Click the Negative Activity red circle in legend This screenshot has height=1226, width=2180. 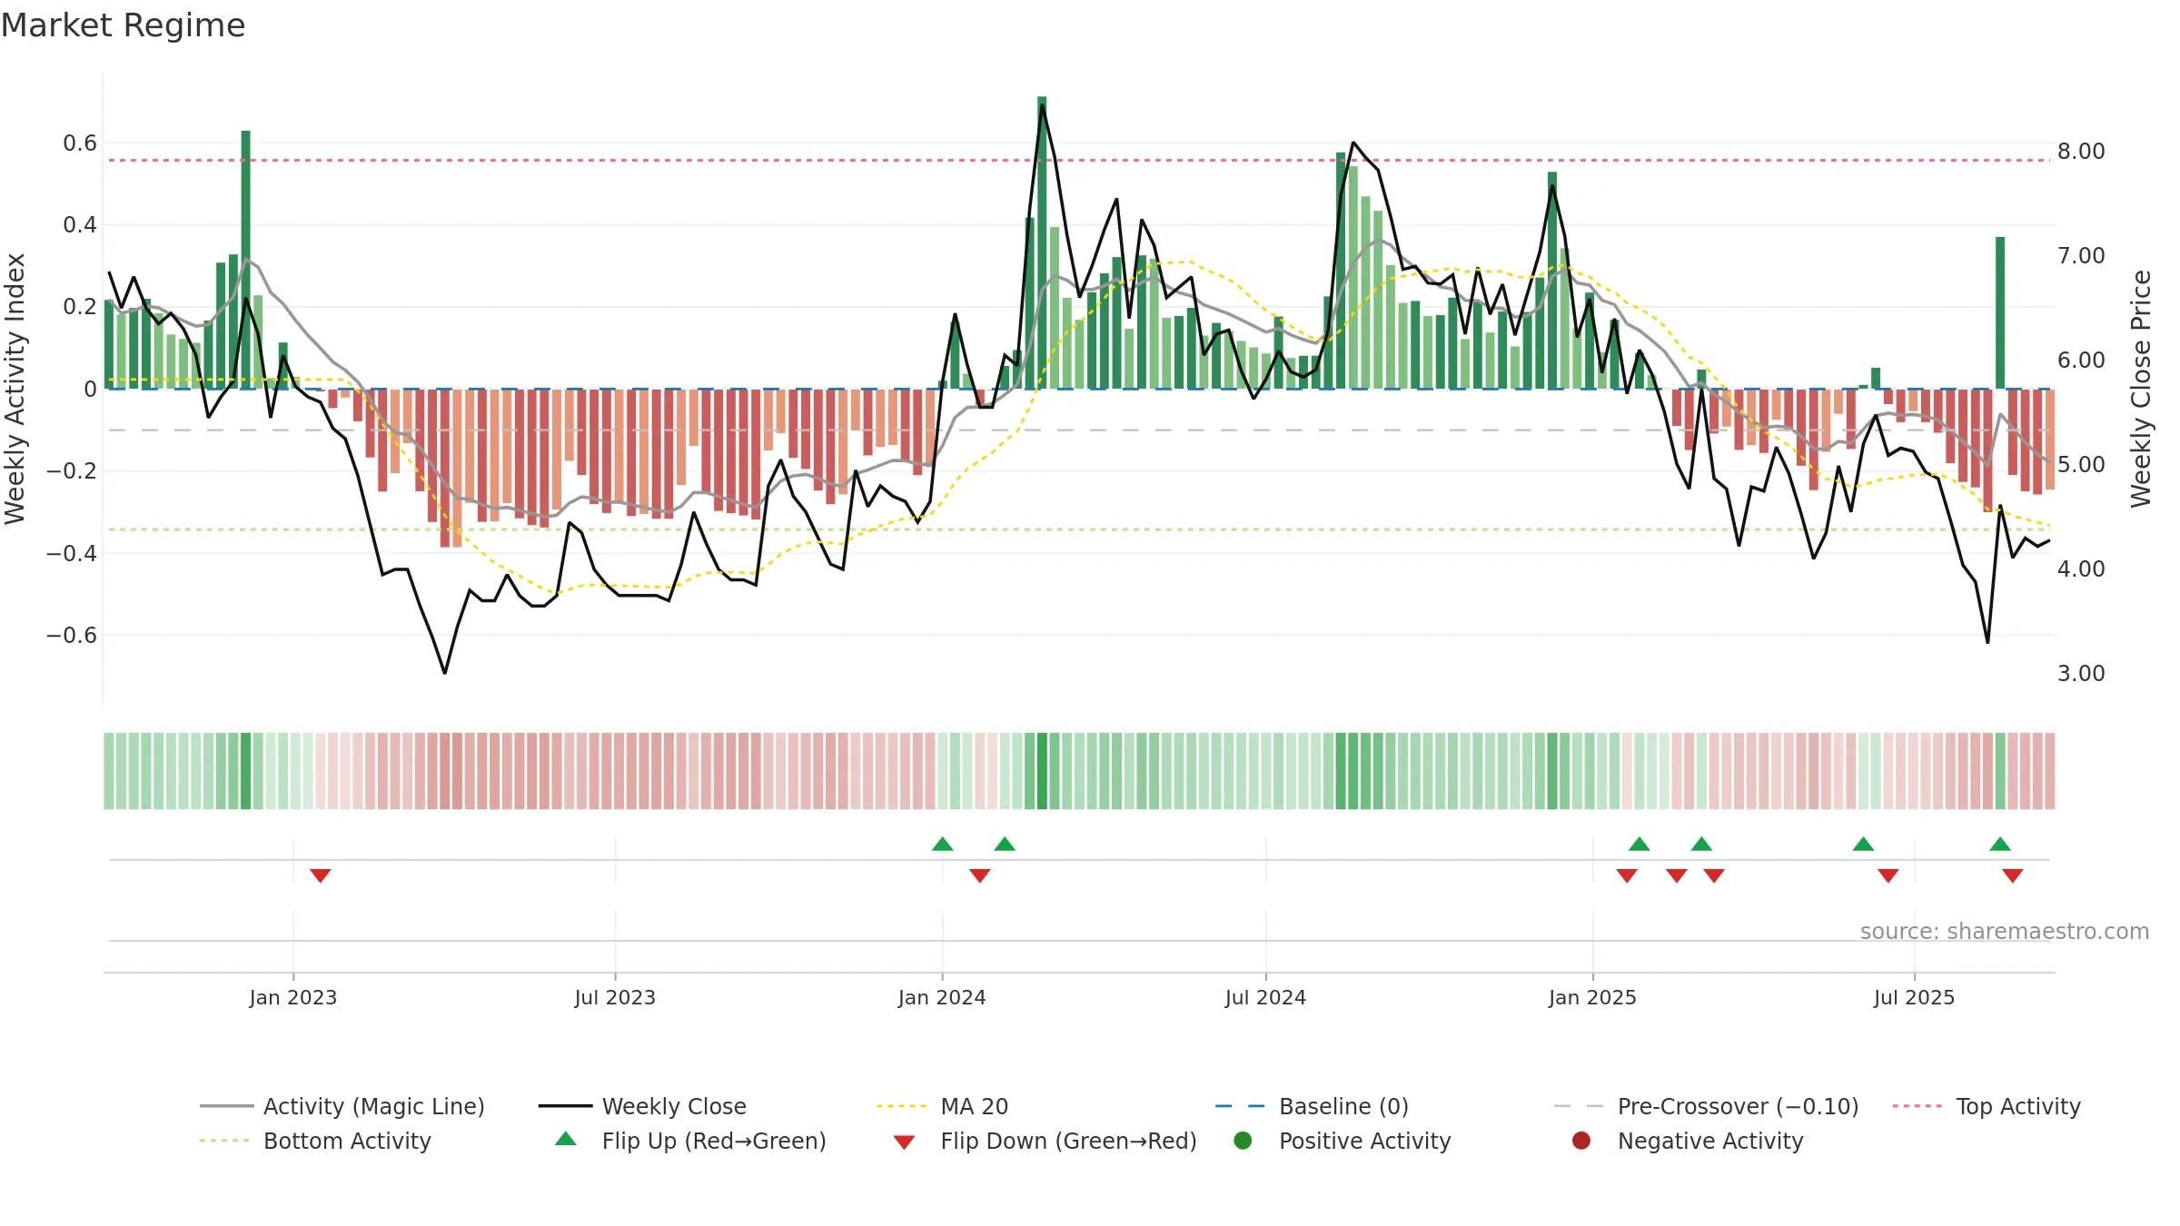pos(1581,1140)
